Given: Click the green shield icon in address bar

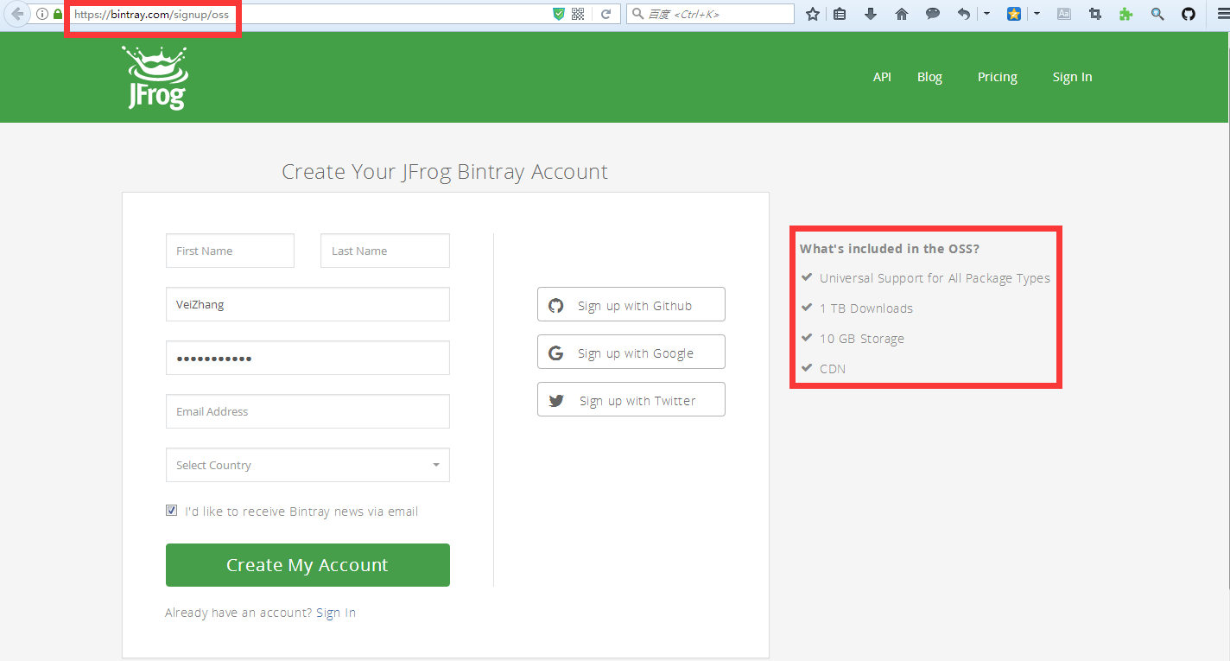Looking at the screenshot, I should (559, 14).
